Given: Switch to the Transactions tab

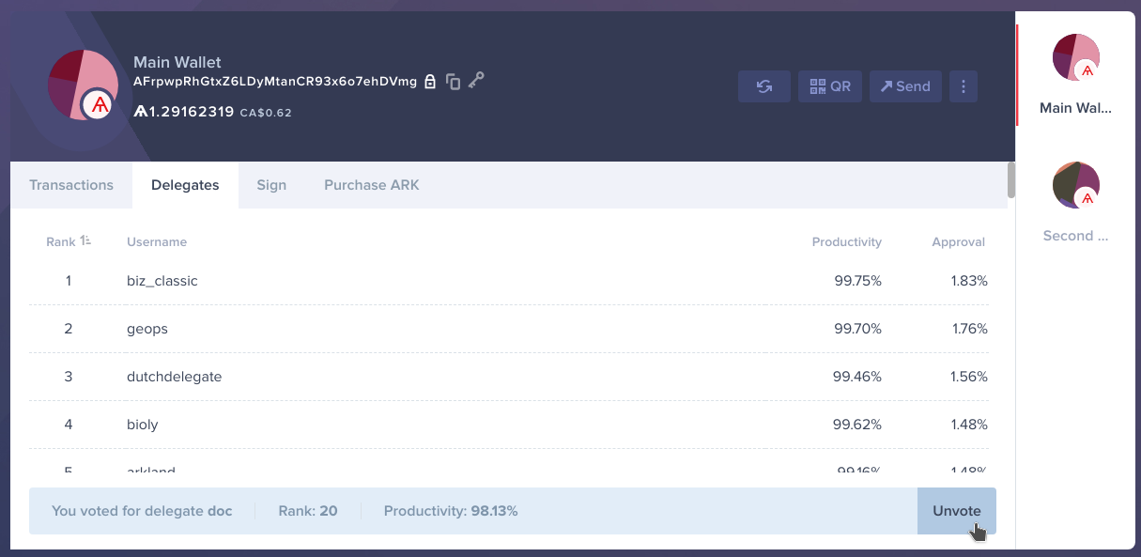Looking at the screenshot, I should [x=71, y=185].
